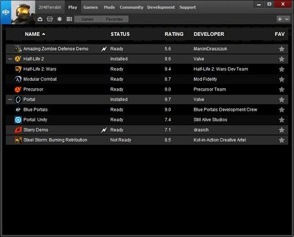Select the Modular Combat name
This screenshot has width=294, height=237.
pos(40,79)
